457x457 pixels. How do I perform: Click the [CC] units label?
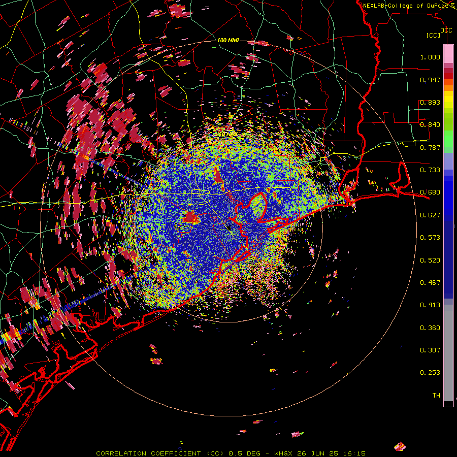click(x=434, y=35)
